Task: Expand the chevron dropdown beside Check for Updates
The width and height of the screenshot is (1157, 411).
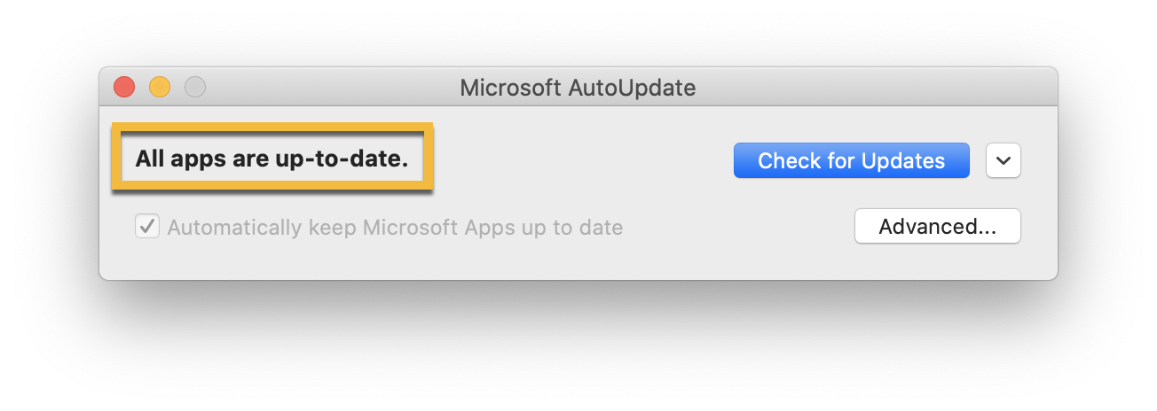Action: pyautogui.click(x=1004, y=160)
